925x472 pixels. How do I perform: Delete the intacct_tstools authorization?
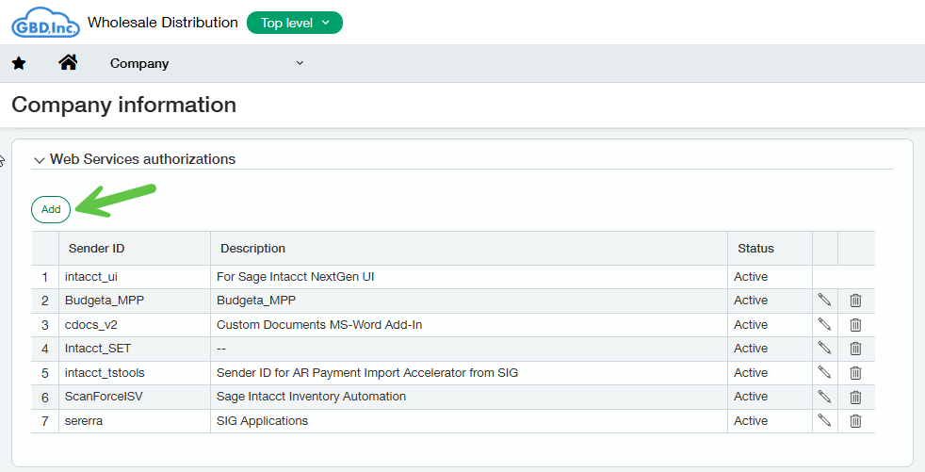pos(855,372)
